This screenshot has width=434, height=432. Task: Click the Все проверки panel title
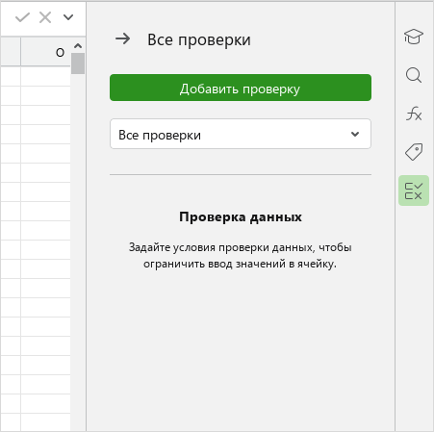199,39
